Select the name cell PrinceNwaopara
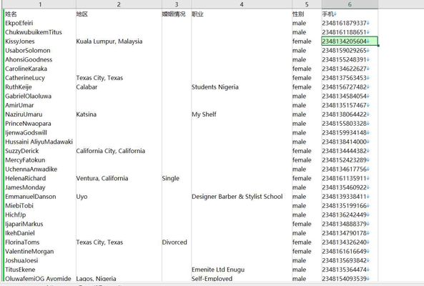Screen dimensions: 424x286 click(x=40, y=124)
